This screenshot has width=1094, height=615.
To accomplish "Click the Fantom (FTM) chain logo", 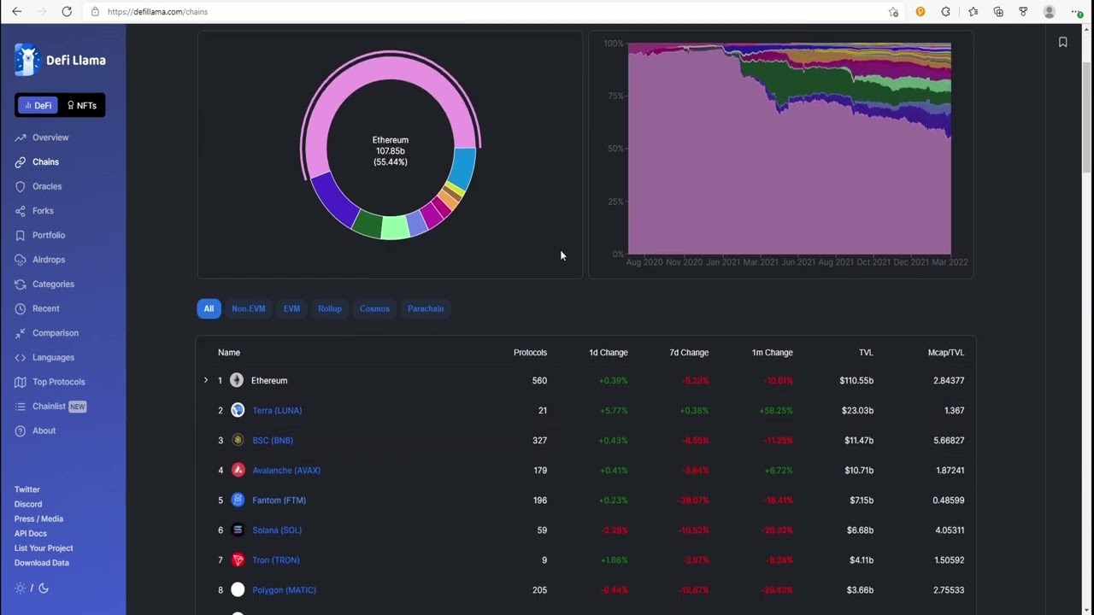I will (x=238, y=500).
